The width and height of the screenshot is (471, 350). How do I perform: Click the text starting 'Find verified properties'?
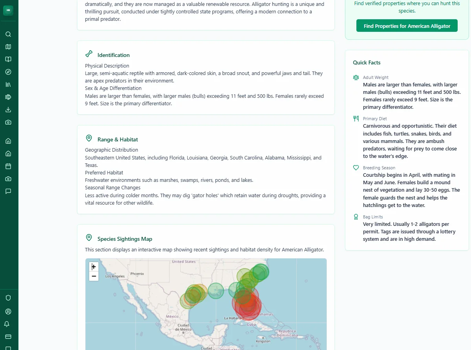[407, 7]
